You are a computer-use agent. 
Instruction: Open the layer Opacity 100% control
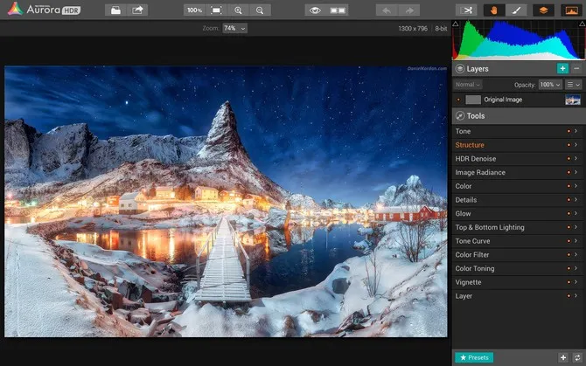(550, 85)
